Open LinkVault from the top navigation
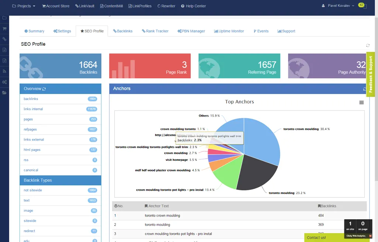Image resolution: width=378 pixels, height=242 pixels. (85, 6)
